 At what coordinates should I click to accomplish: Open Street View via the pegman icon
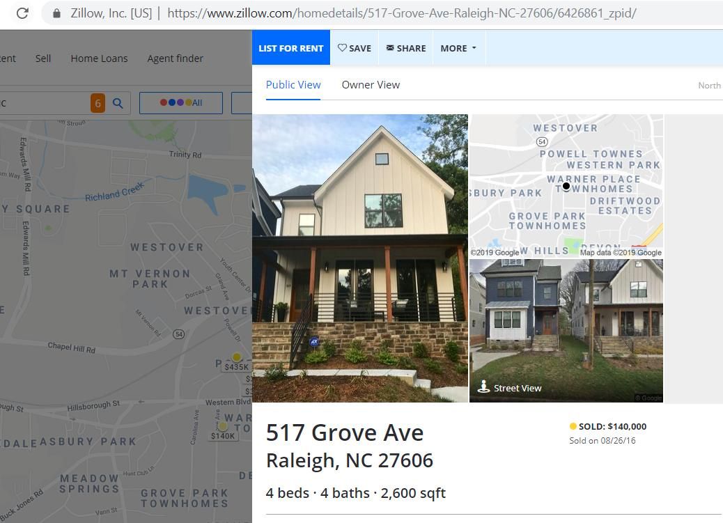tap(483, 387)
